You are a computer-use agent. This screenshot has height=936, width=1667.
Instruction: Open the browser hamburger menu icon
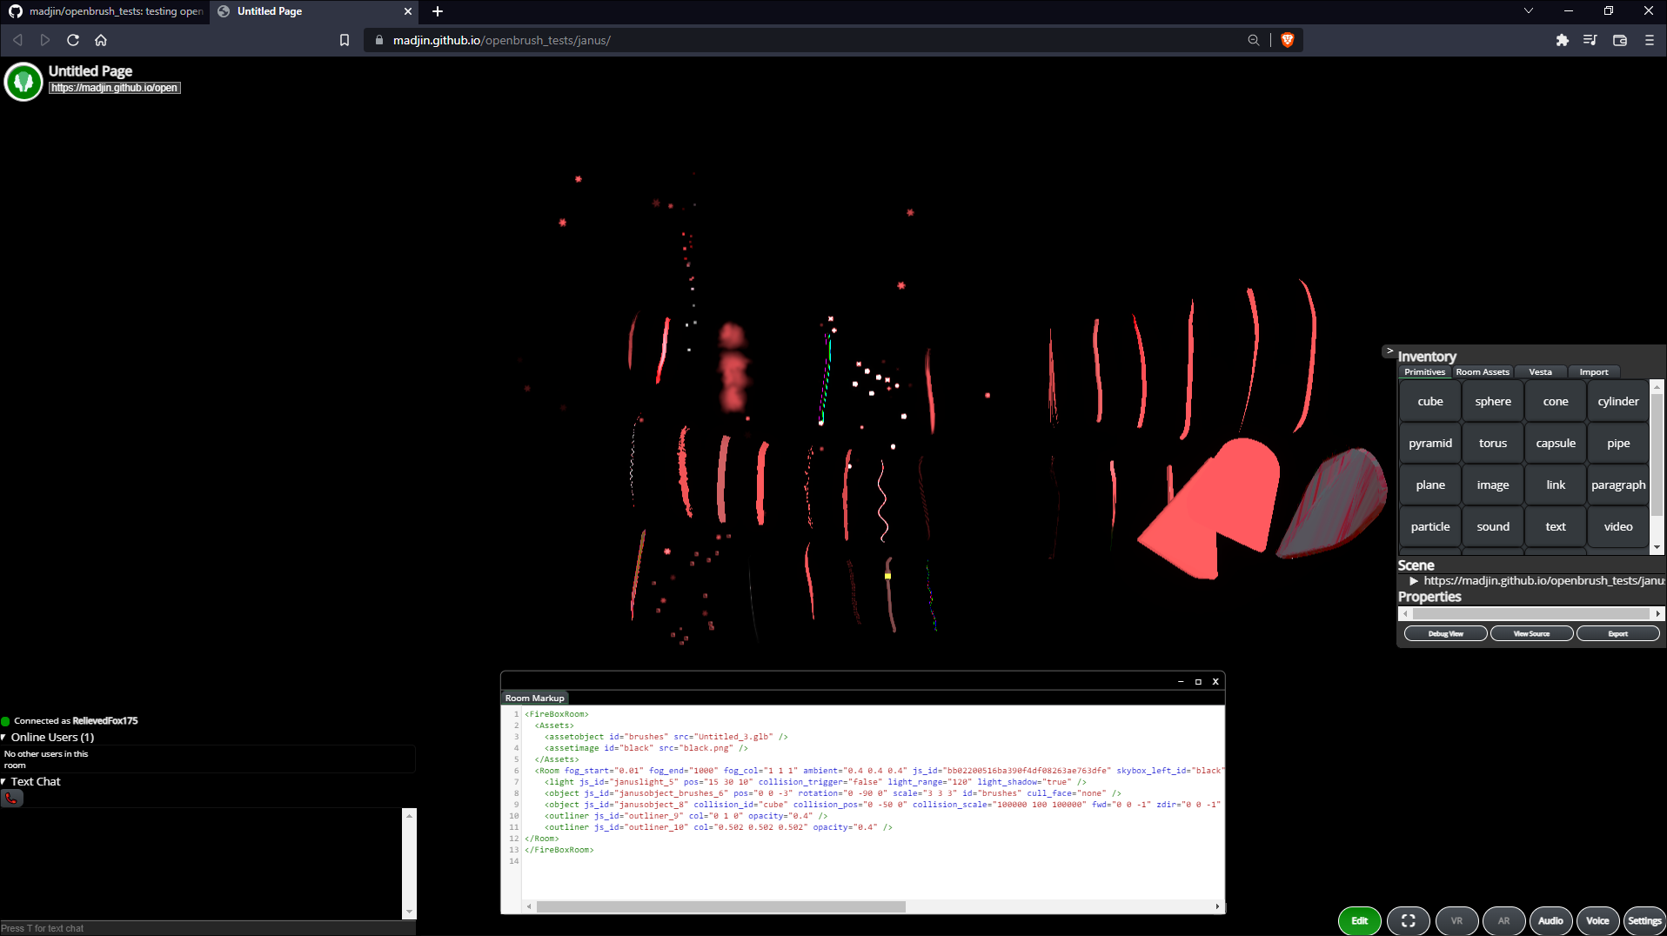[x=1649, y=40]
